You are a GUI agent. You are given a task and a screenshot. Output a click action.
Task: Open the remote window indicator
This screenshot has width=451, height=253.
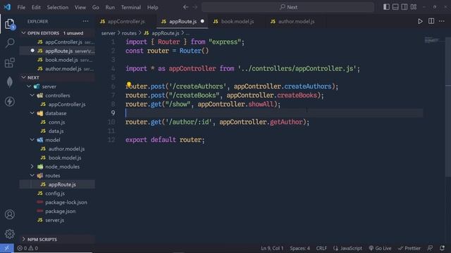pyautogui.click(x=7, y=248)
